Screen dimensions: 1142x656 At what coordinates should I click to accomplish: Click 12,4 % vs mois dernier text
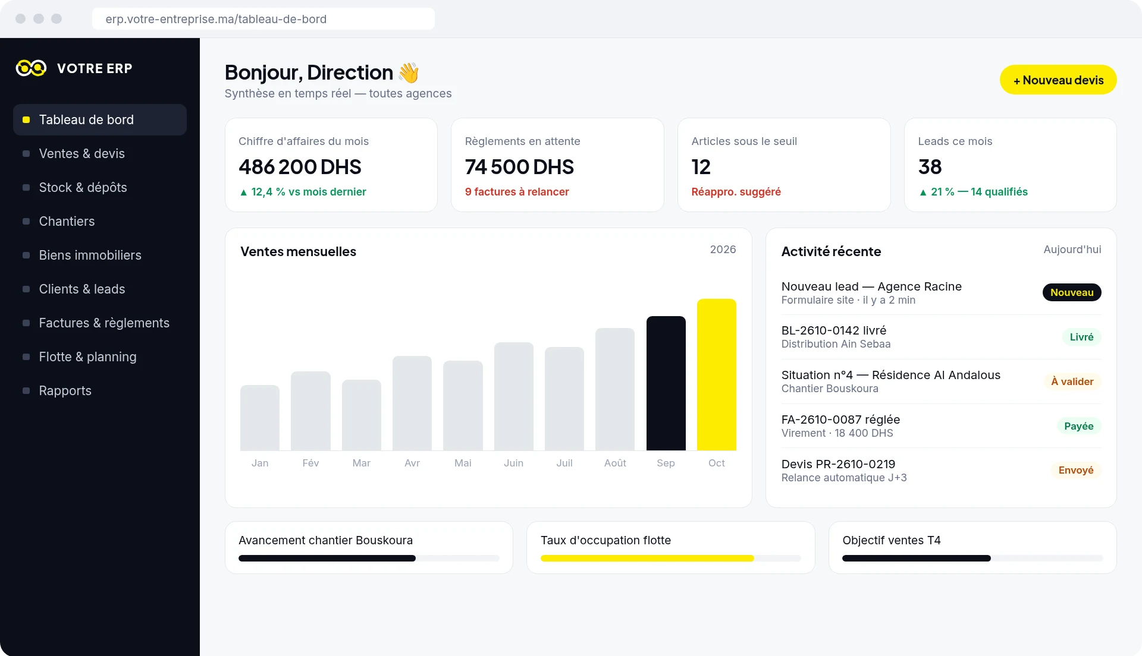pyautogui.click(x=302, y=192)
